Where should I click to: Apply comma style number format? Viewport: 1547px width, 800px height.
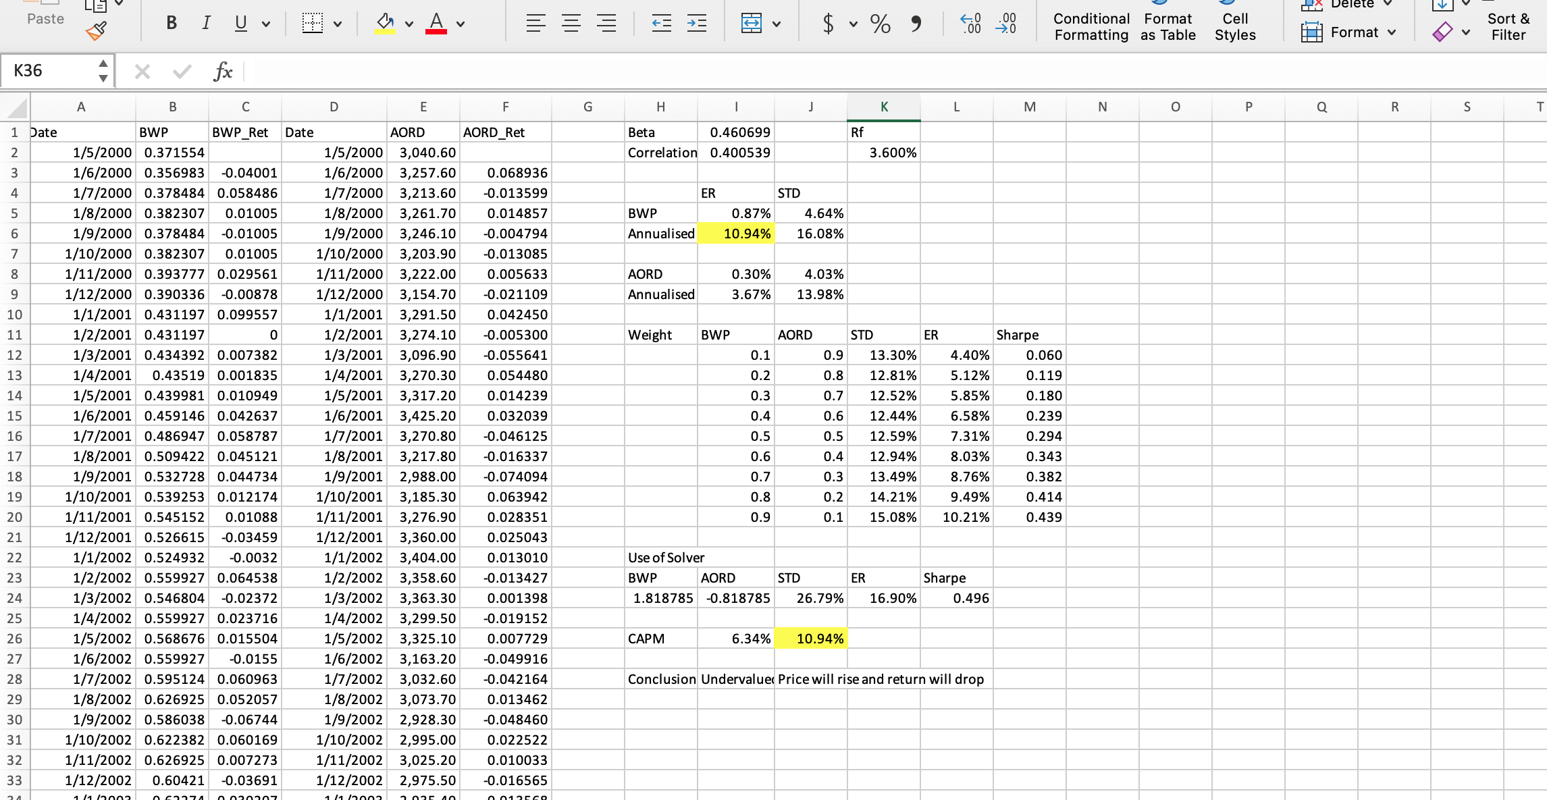pos(916,24)
